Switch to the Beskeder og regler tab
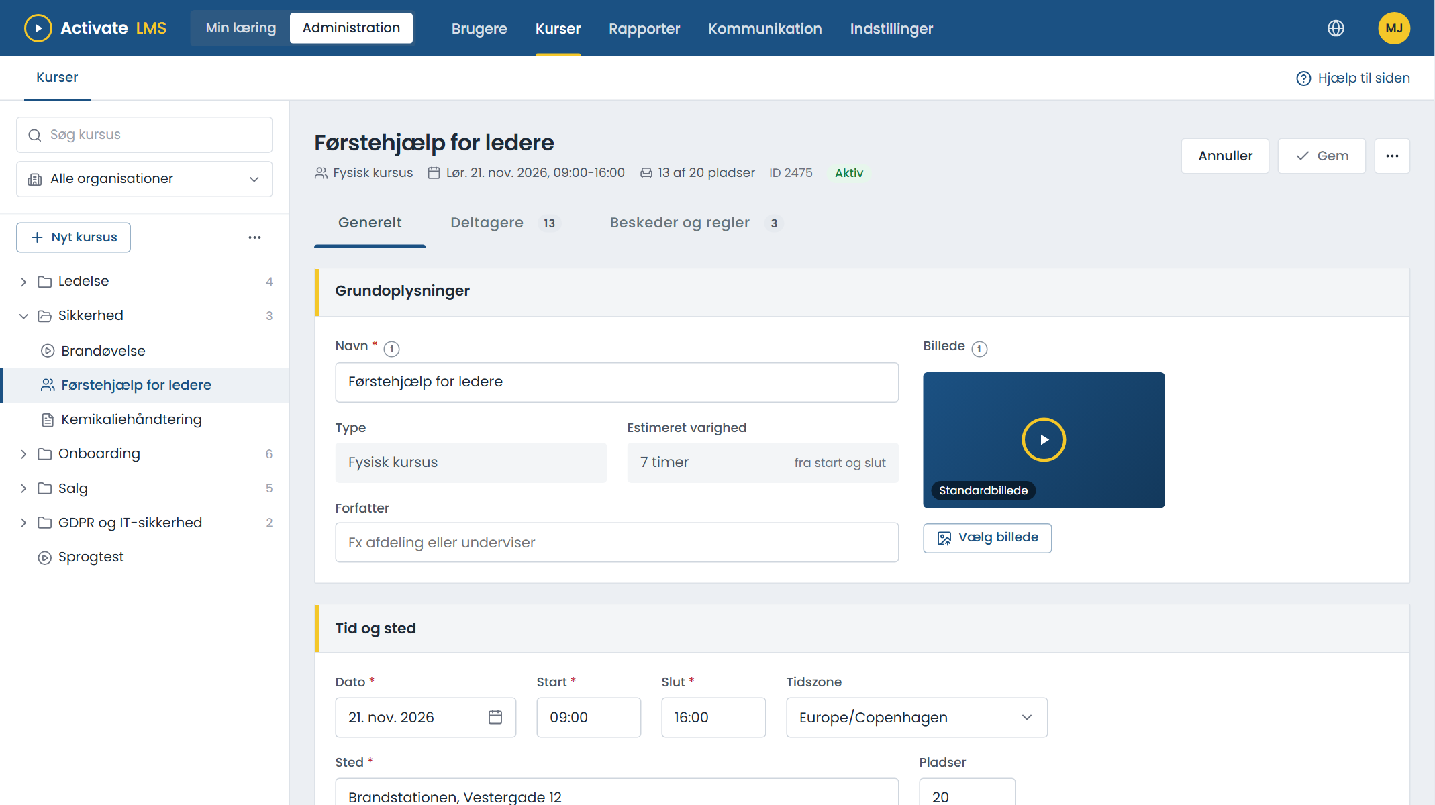The width and height of the screenshot is (1435, 805). click(x=696, y=223)
